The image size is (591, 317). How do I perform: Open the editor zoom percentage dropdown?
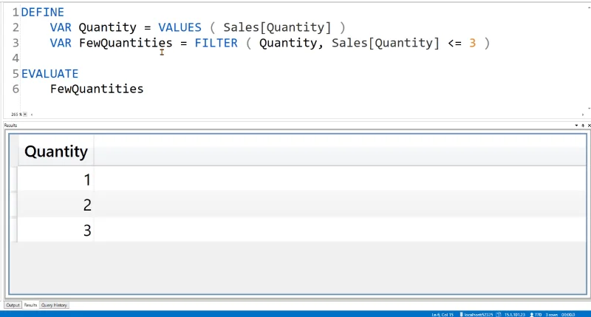pos(25,115)
